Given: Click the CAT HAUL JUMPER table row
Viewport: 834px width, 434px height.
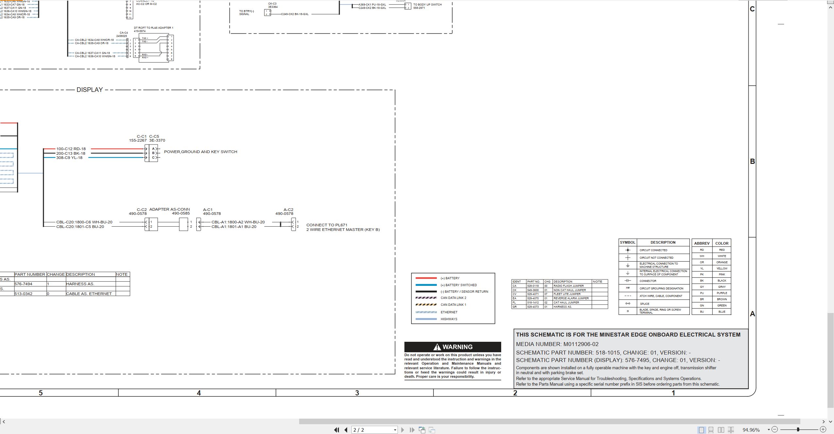Looking at the screenshot, I should coord(560,303).
